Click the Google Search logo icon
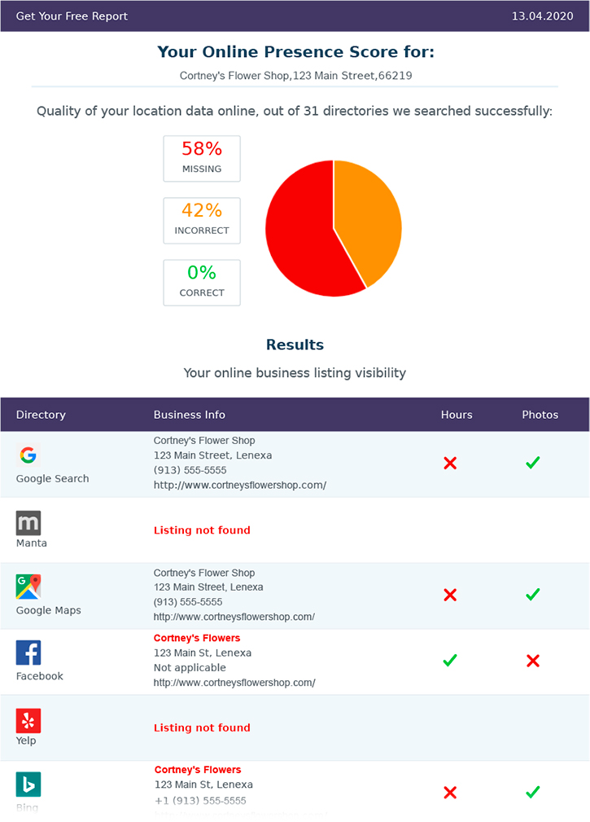The image size is (590, 822). coord(28,455)
